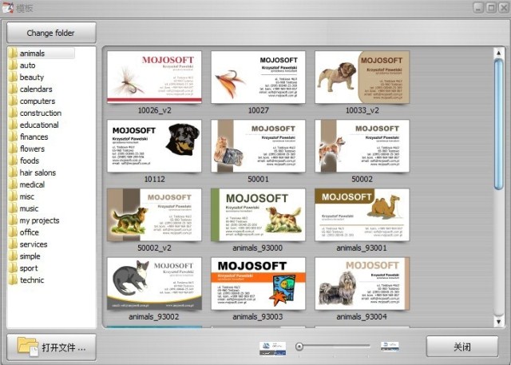Select rottweiler template 10112
The width and height of the screenshot is (511, 365).
154,146
